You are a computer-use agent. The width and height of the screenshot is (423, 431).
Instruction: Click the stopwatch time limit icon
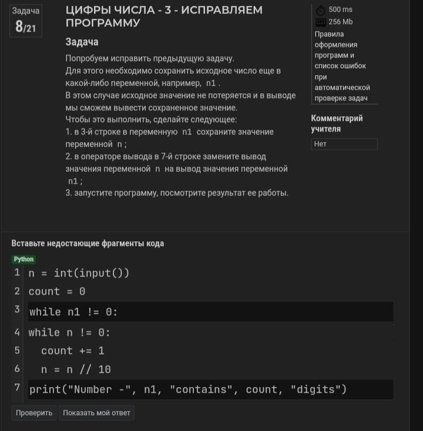[320, 10]
